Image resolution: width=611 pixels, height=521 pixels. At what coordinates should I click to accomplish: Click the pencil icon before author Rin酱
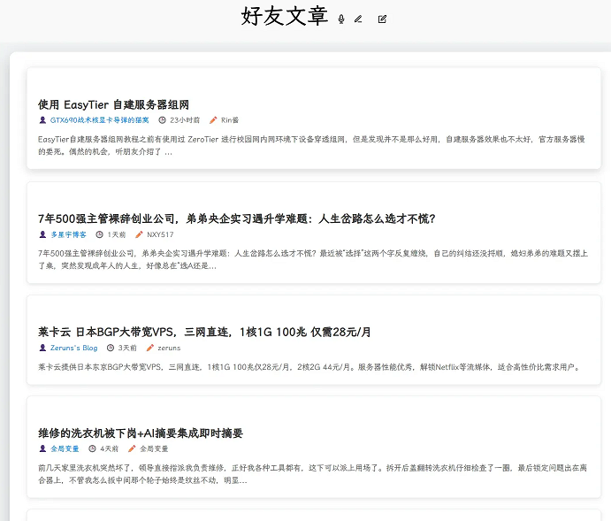(213, 120)
